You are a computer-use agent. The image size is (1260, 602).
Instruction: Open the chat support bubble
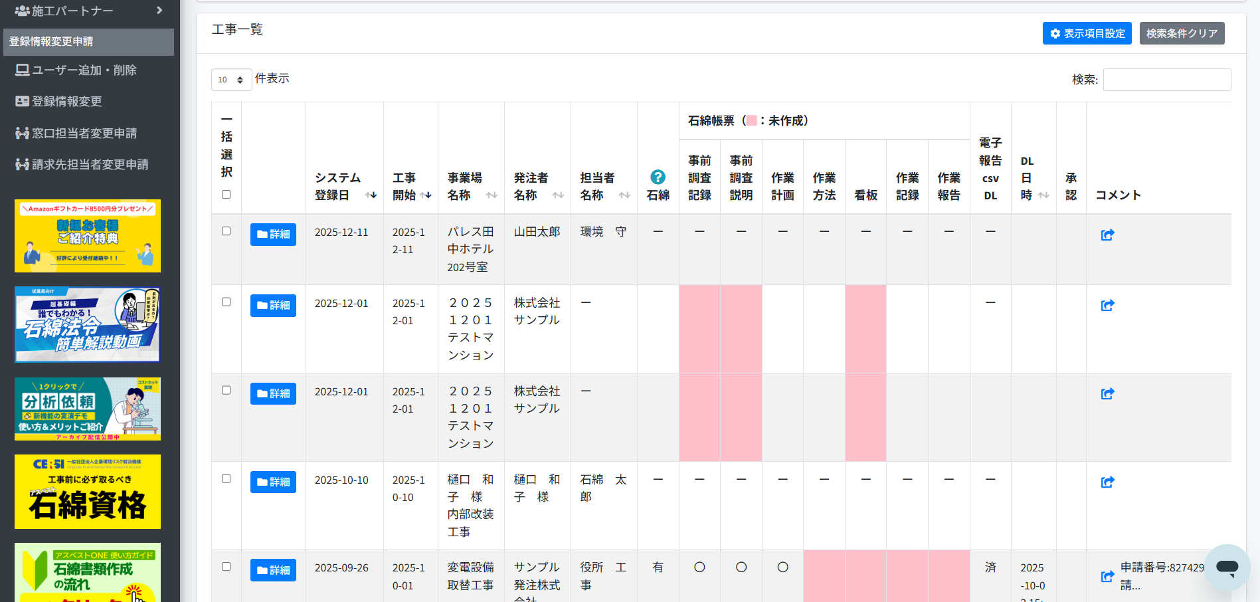1227,567
